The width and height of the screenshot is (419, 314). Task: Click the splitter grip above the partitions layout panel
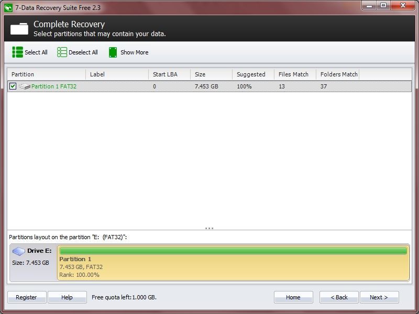click(209, 228)
